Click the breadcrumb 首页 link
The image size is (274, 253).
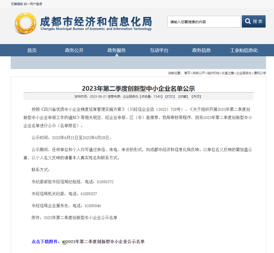pyautogui.click(x=187, y=73)
